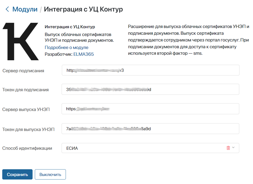The width and height of the screenshot is (253, 184).
Task: Focus the Токен для выпуска УНЭП field
Action: pyautogui.click(x=150, y=128)
